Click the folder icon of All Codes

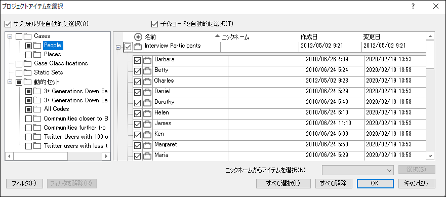(37, 109)
